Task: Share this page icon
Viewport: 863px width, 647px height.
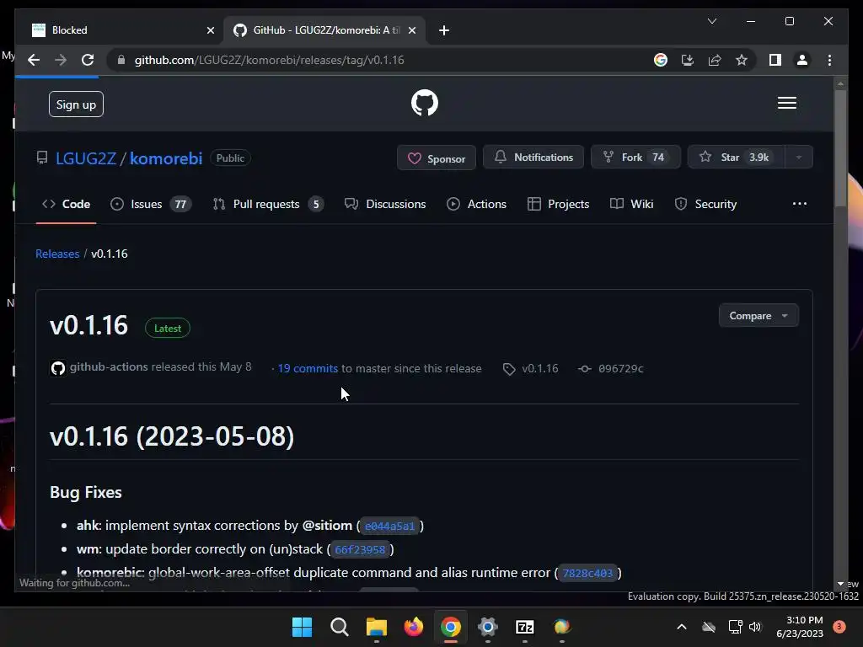Action: 715,60
